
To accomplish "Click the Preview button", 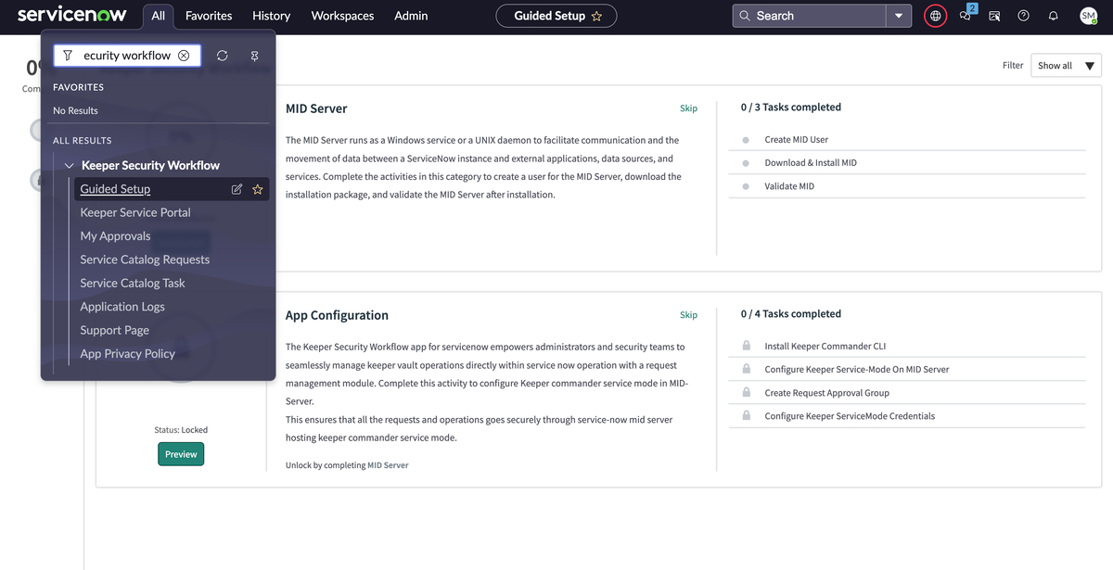I will [181, 454].
